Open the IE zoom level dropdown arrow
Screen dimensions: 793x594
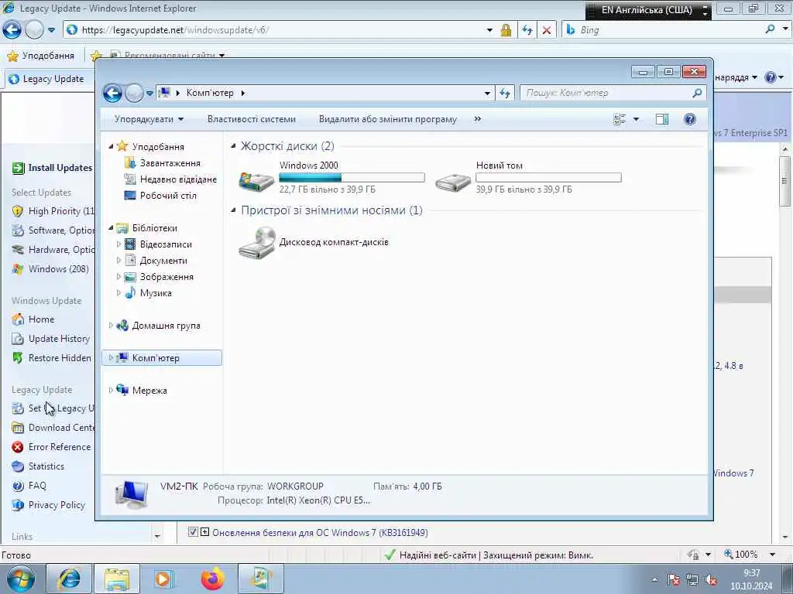[x=772, y=554]
